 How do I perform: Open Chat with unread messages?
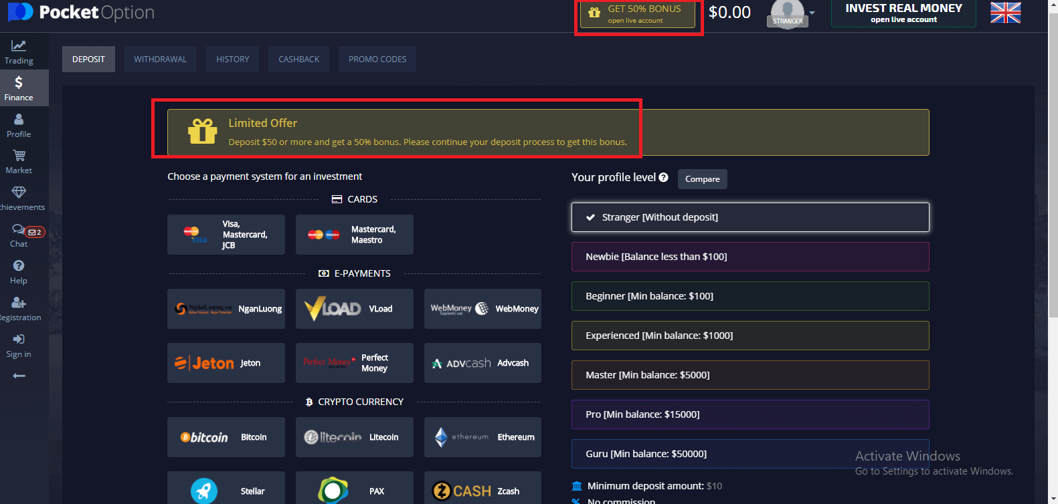point(20,235)
